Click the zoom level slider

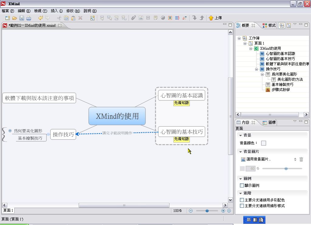coord(207,211)
